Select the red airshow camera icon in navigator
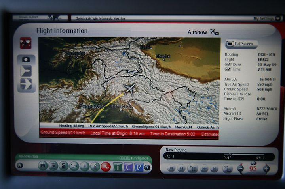Screen dimensions: 285x189 click(x=106, y=167)
